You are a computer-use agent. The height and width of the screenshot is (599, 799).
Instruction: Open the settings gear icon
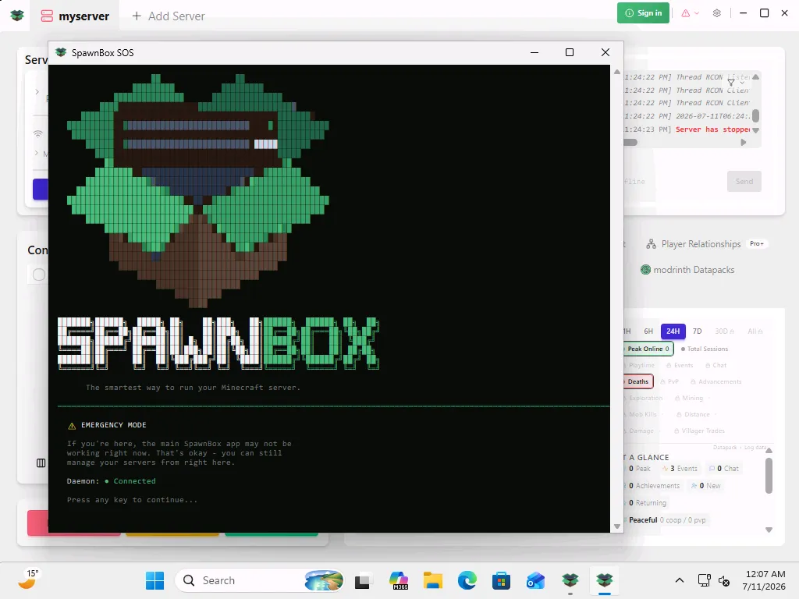pyautogui.click(x=717, y=13)
